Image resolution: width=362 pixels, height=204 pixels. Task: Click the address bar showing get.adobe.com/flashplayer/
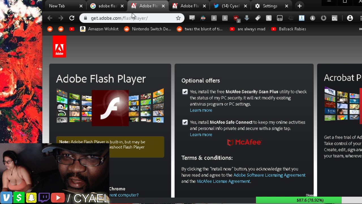tap(132, 18)
